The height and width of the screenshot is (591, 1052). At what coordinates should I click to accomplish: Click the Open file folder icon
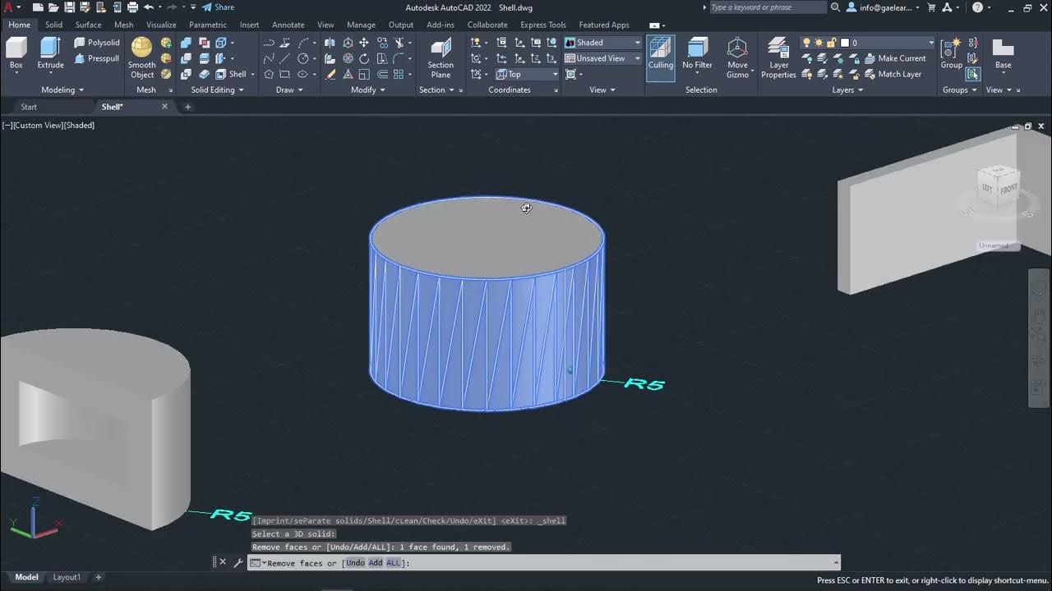[x=53, y=7]
